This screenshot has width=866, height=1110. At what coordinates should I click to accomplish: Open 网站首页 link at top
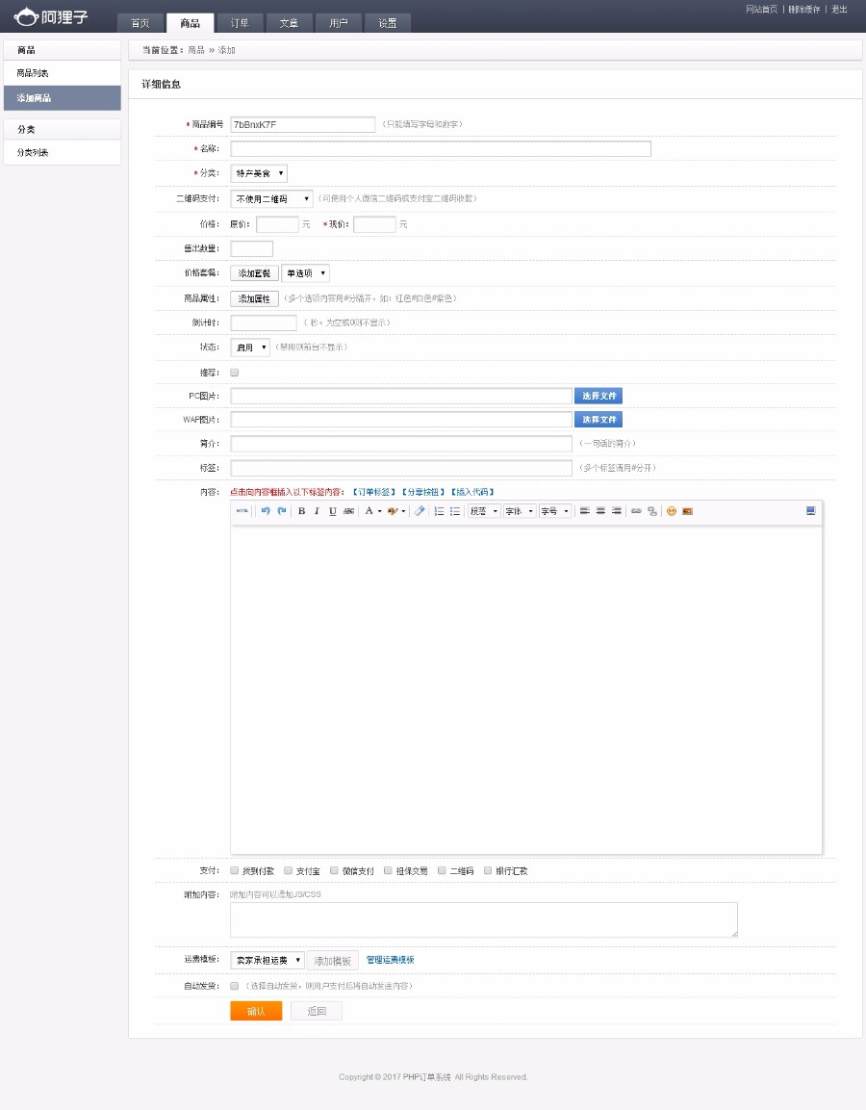pyautogui.click(x=761, y=10)
